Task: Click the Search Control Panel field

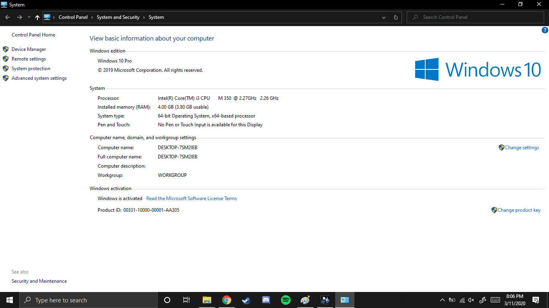Action: coord(475,17)
